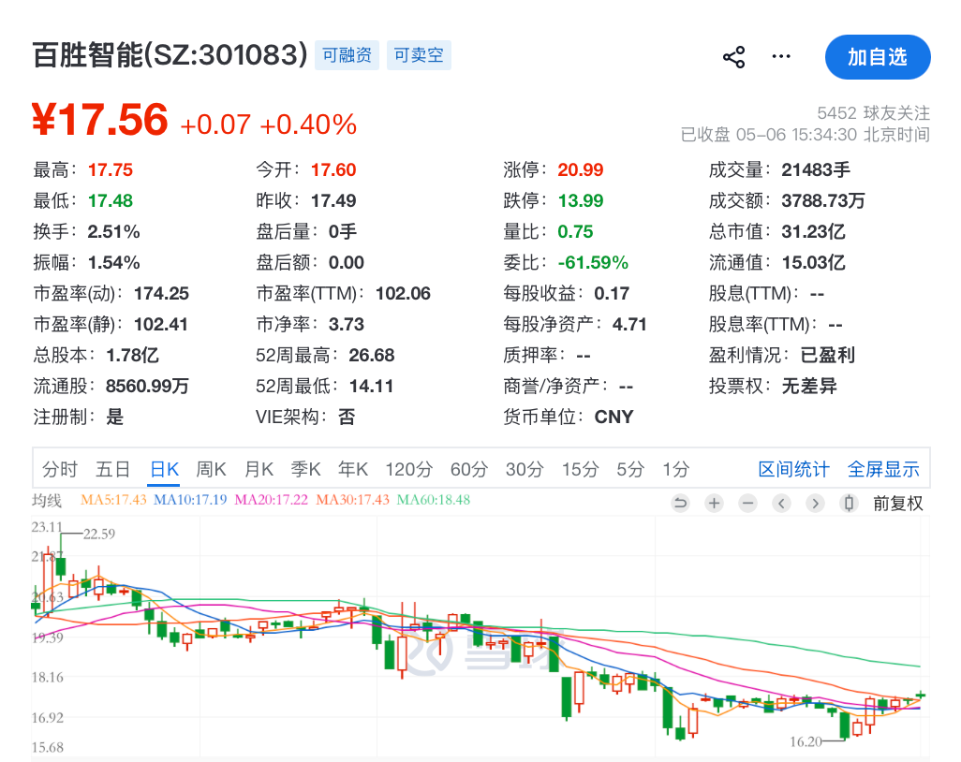The height and width of the screenshot is (762, 961).
Task: Switch to the 30分 chart tab
Action: (x=525, y=470)
